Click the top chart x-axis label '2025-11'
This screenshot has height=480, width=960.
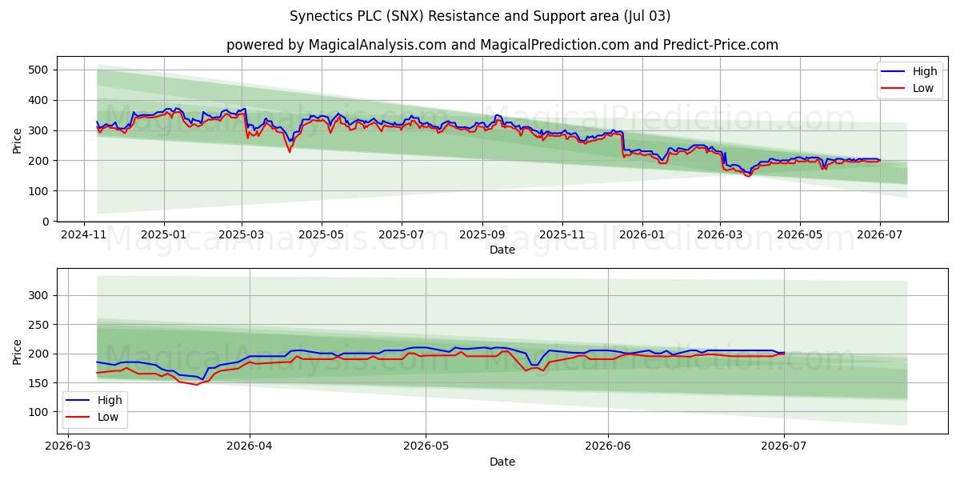[562, 236]
